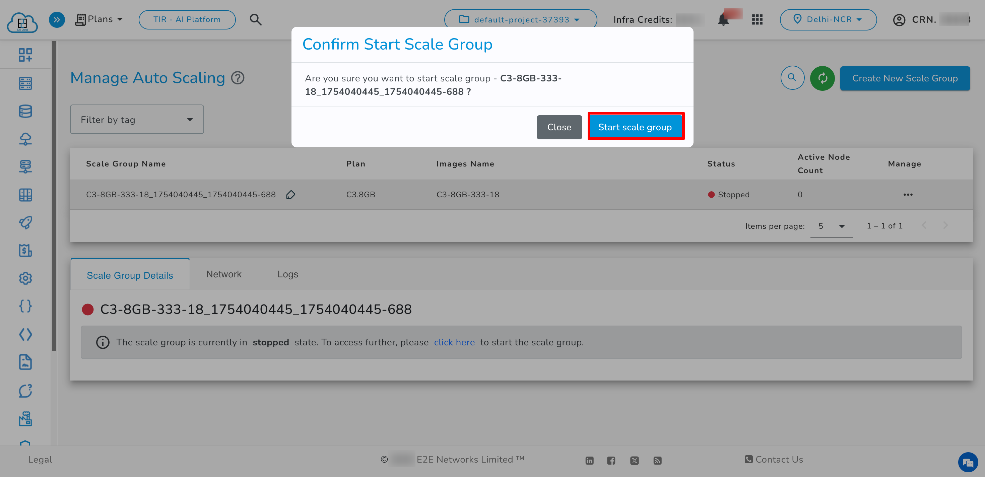This screenshot has width=985, height=477.
Task: Expand the Filter by tag dropdown
Action: [136, 120]
